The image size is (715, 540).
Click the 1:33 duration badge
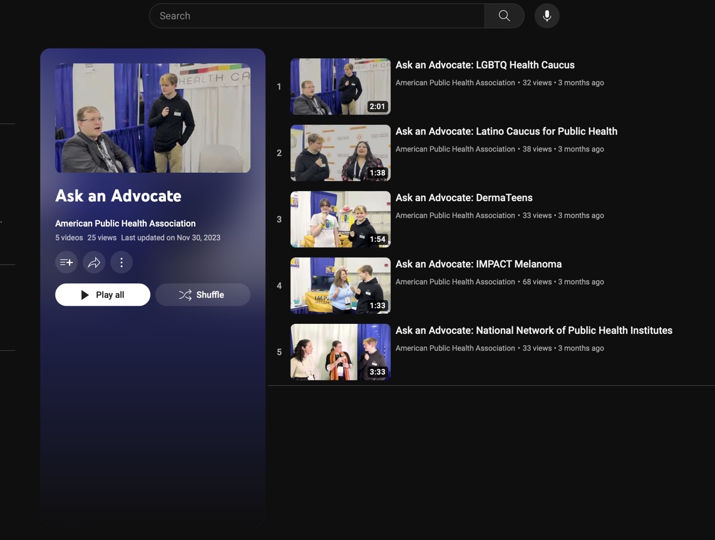[377, 306]
